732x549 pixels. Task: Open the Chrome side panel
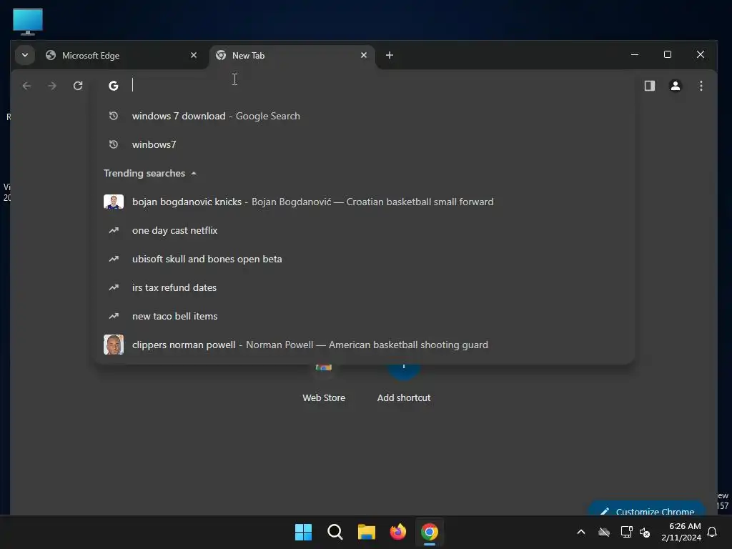coord(650,86)
